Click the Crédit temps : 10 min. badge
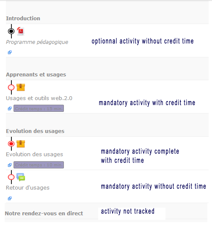Viewport: 212px width, 225px height. [x=39, y=165]
